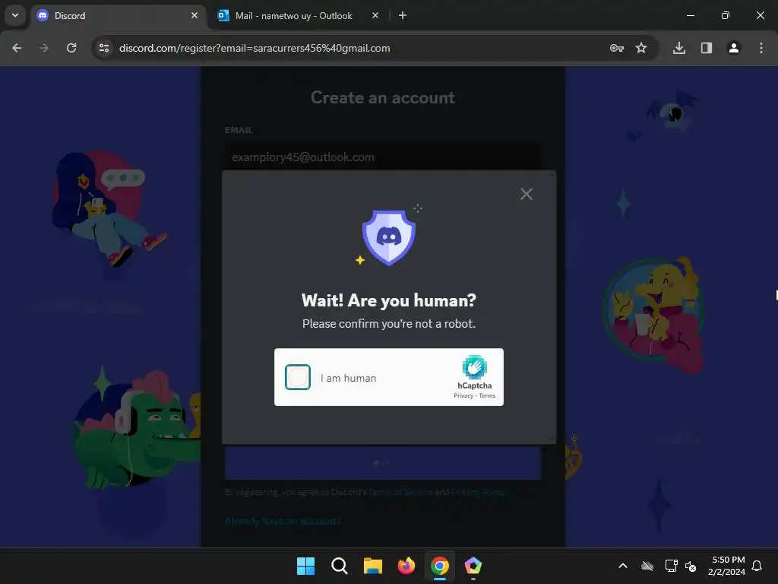This screenshot has height=584, width=778.
Task: Open network display tray icon
Action: point(671,566)
